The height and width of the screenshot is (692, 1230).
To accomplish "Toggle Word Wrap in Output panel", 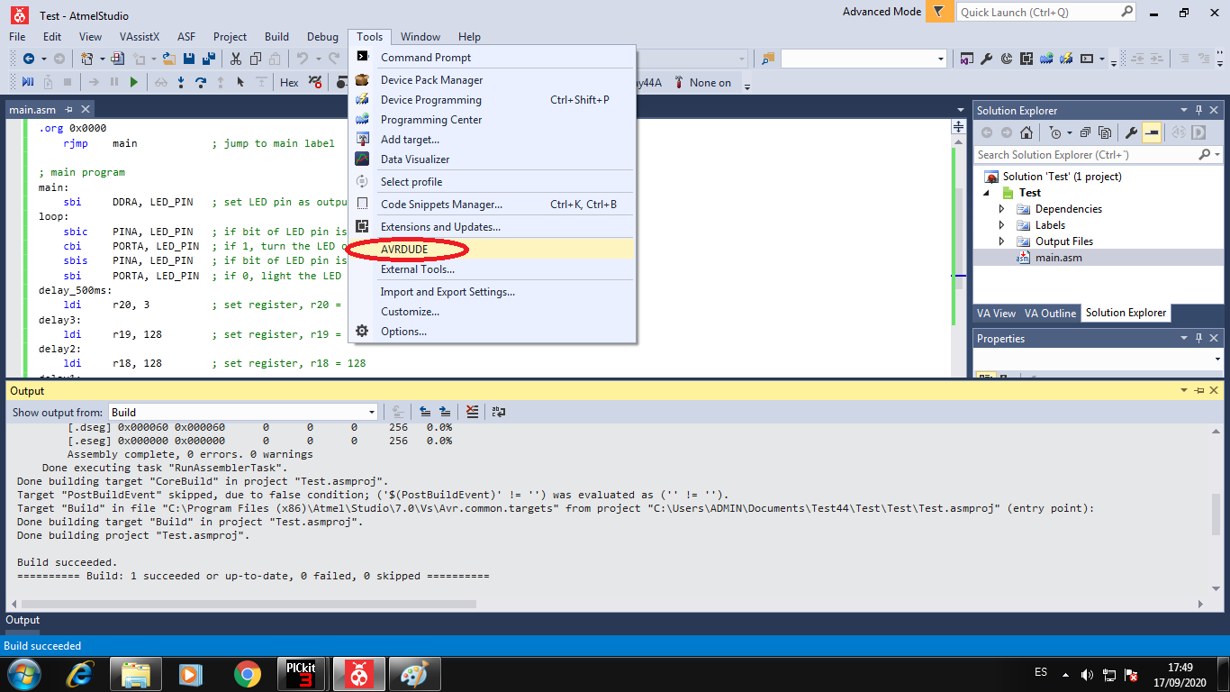I will click(x=498, y=412).
